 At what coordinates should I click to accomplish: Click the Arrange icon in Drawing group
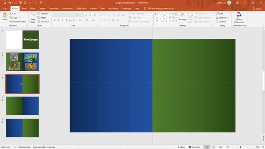182,15
